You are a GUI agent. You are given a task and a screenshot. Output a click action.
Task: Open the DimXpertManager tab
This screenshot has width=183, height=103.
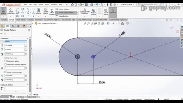18,26
